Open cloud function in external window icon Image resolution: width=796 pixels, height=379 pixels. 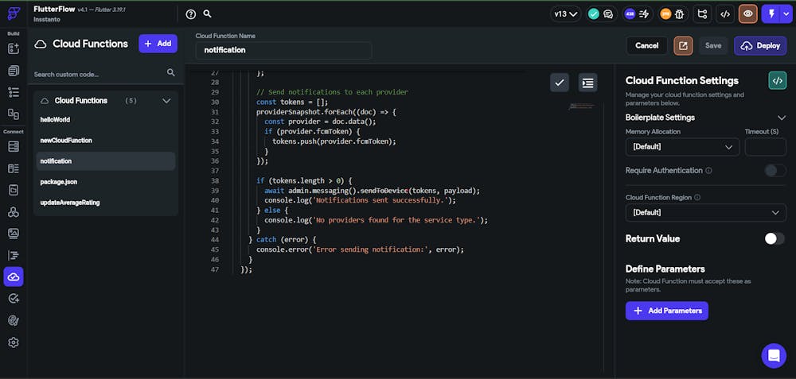[x=683, y=45]
